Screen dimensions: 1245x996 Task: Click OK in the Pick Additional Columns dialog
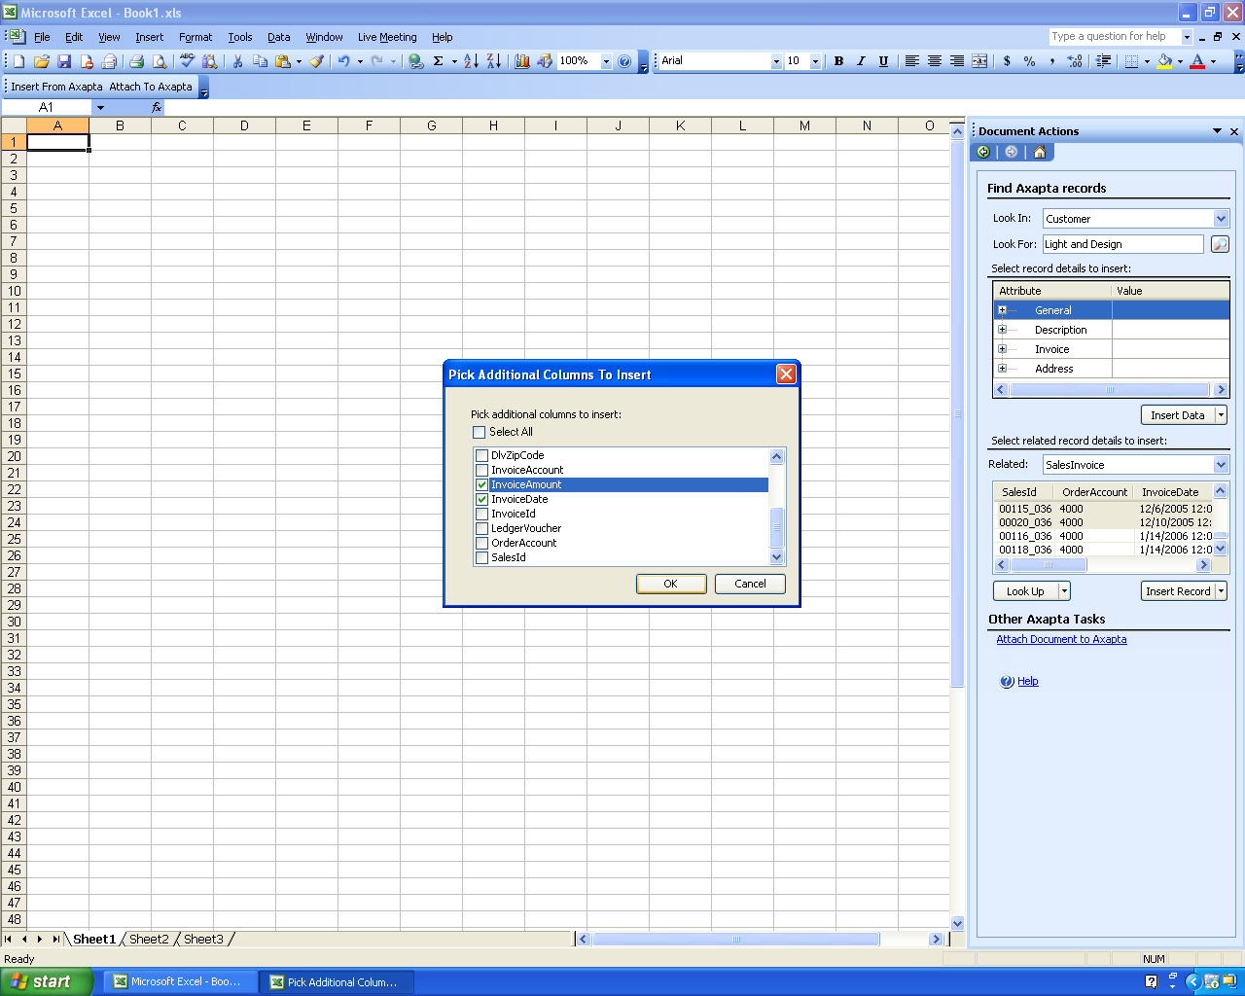671,584
